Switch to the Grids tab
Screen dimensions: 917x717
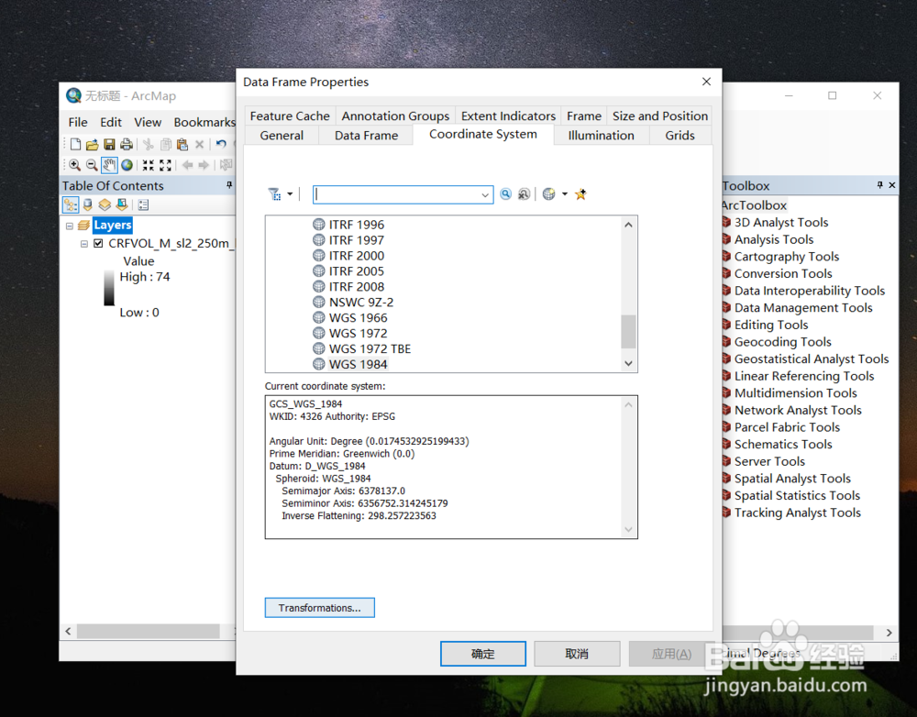679,136
